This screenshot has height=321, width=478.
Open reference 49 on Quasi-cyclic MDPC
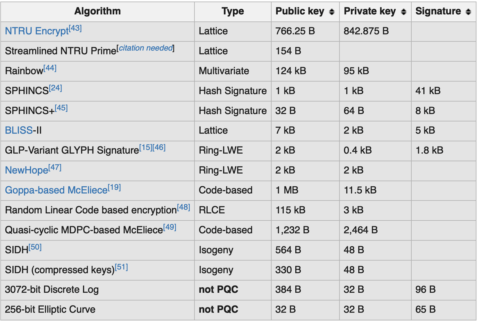(x=170, y=227)
